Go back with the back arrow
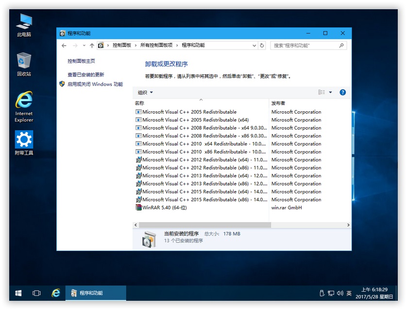 click(x=64, y=46)
